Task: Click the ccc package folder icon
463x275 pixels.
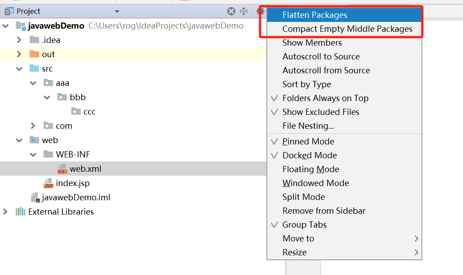Action: pos(76,111)
